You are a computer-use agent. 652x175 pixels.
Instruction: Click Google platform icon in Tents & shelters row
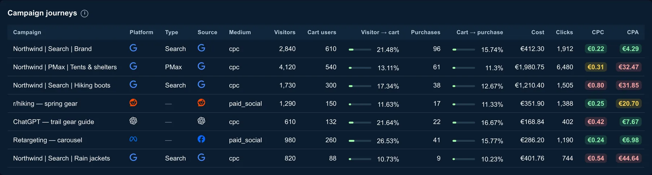click(x=133, y=66)
